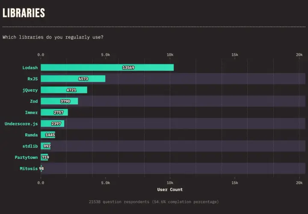This screenshot has height=214, width=308.
Task: Click the Ramda bar showing 1445
Action: (48, 135)
